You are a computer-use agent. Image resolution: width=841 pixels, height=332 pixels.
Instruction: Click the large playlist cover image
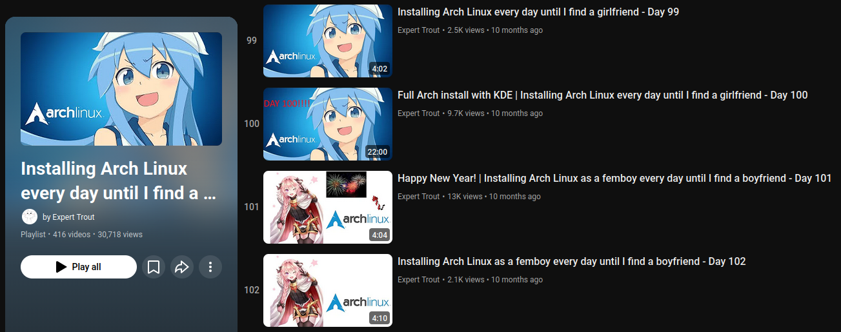pos(121,89)
